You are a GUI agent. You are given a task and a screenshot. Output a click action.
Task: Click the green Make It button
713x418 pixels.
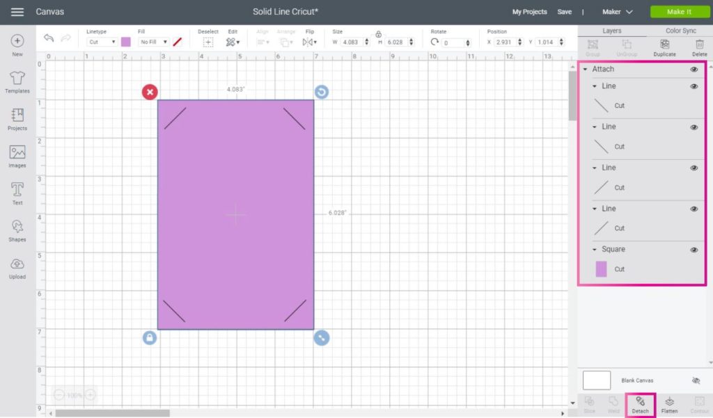(679, 12)
